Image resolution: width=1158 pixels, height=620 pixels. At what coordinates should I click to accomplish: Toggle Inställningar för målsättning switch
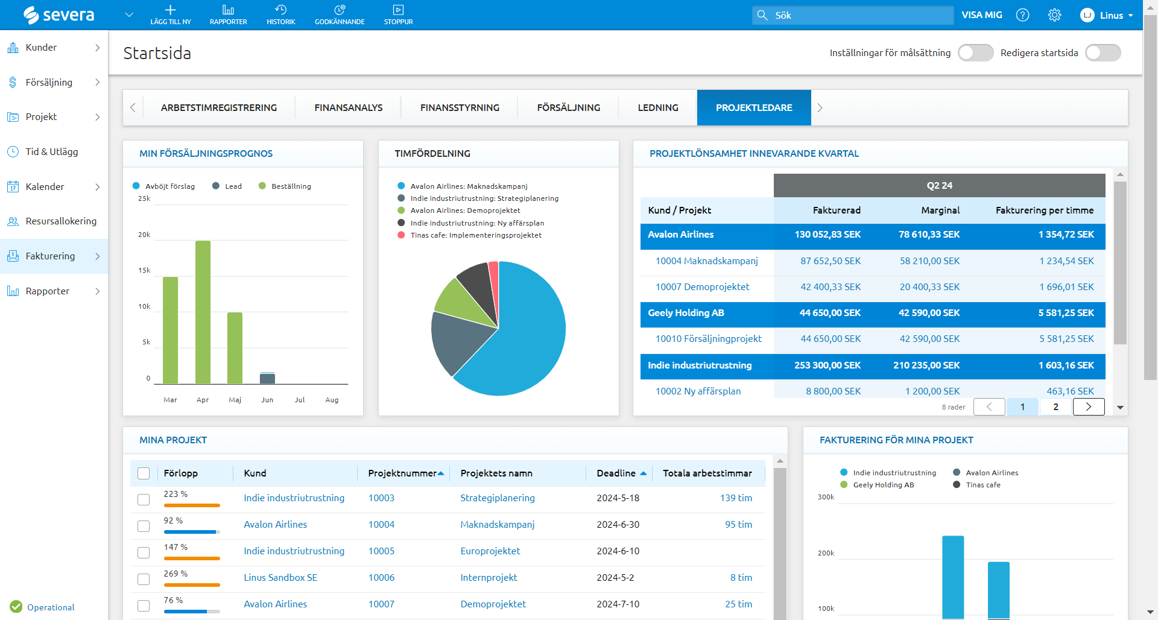[x=975, y=53]
